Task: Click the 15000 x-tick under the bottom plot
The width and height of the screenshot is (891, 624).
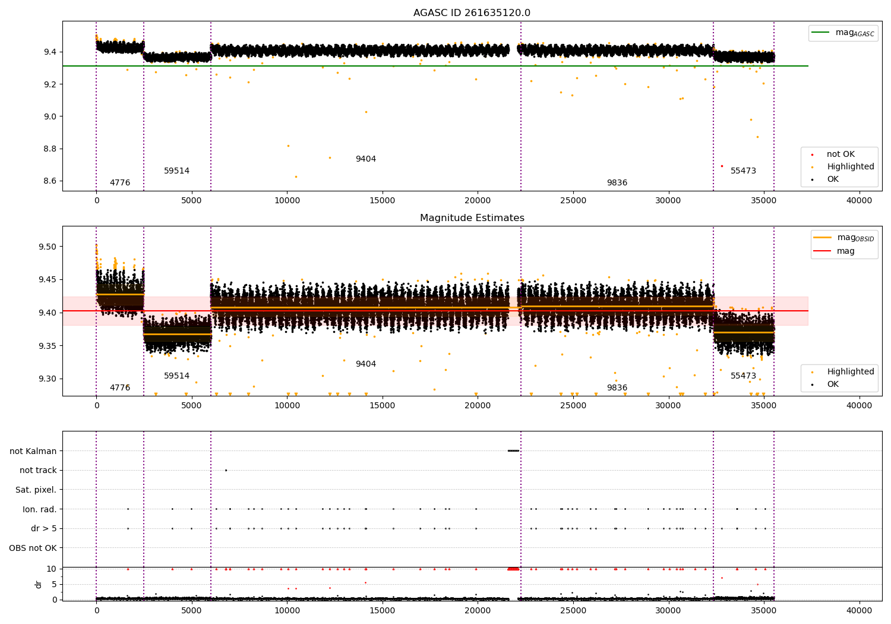Action: (383, 610)
